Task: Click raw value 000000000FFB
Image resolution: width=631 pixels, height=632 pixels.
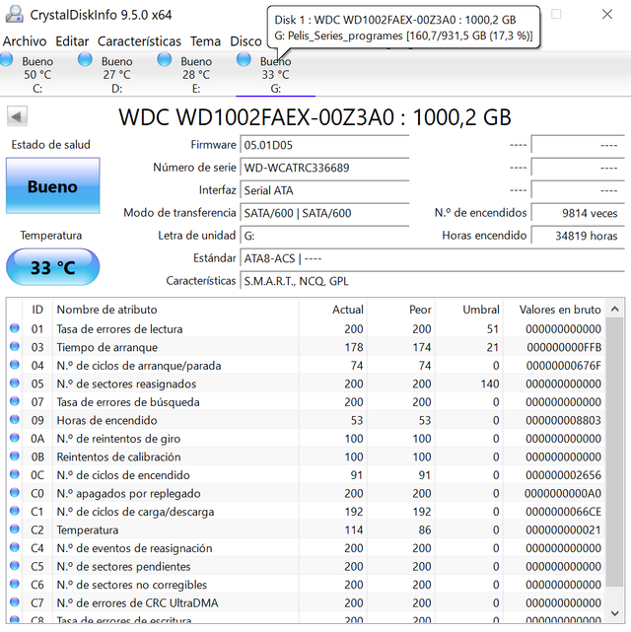Action: tap(564, 347)
